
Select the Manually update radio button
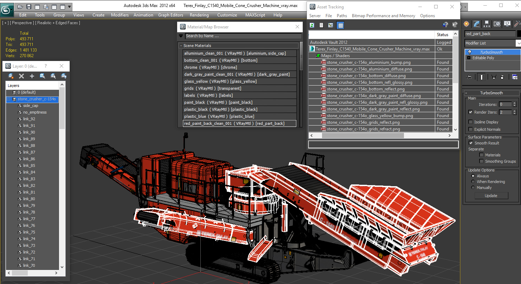(x=473, y=188)
